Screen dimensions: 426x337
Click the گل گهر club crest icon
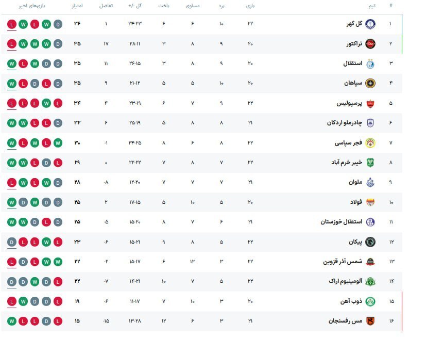pyautogui.click(x=371, y=24)
